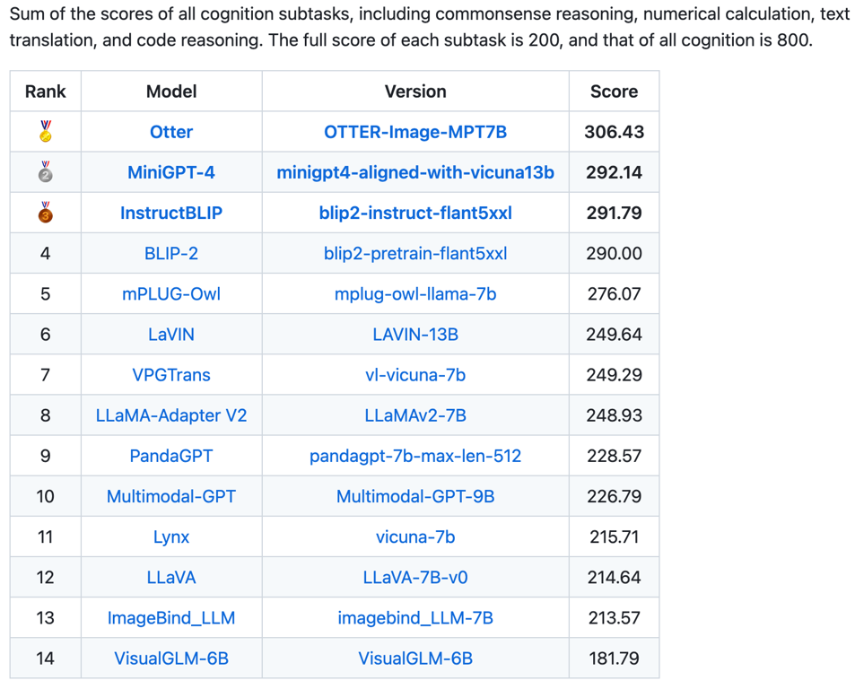The width and height of the screenshot is (855, 689).
Task: Select the score 291.79
Action: pyautogui.click(x=614, y=213)
